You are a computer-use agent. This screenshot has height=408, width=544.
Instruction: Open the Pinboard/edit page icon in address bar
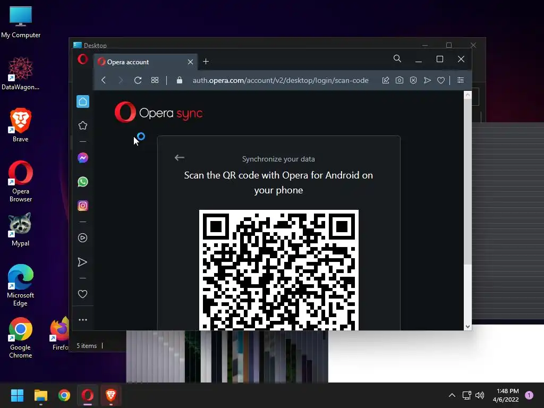tap(386, 80)
